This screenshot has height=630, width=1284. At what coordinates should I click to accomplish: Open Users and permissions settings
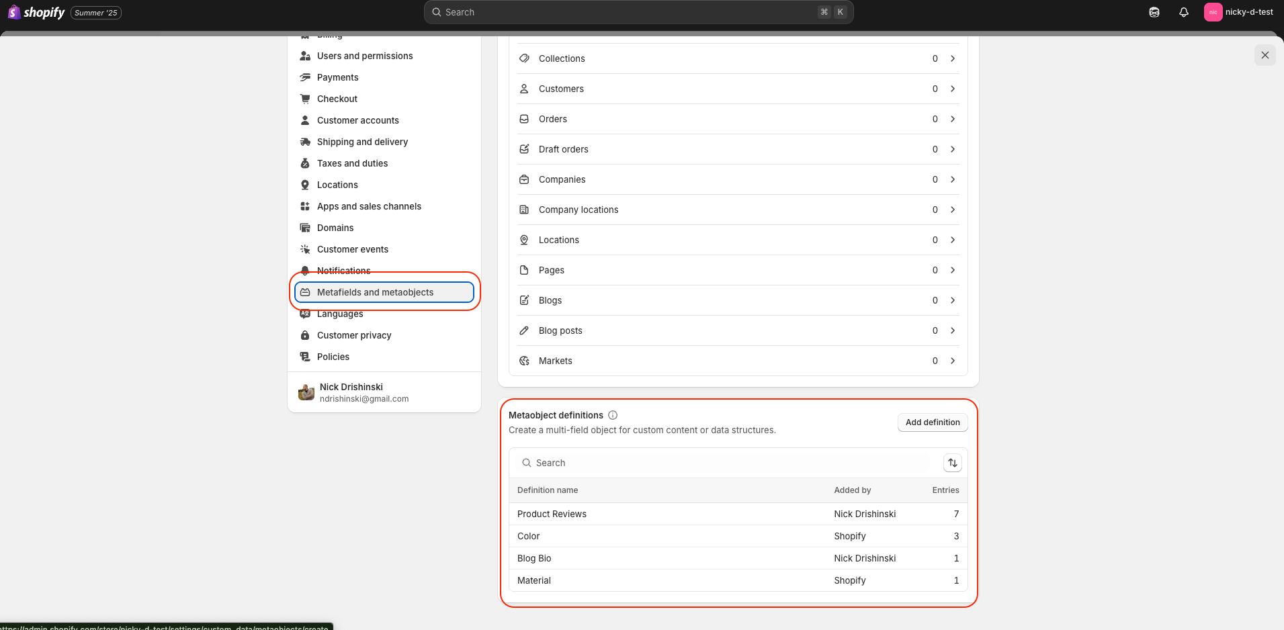(x=365, y=56)
